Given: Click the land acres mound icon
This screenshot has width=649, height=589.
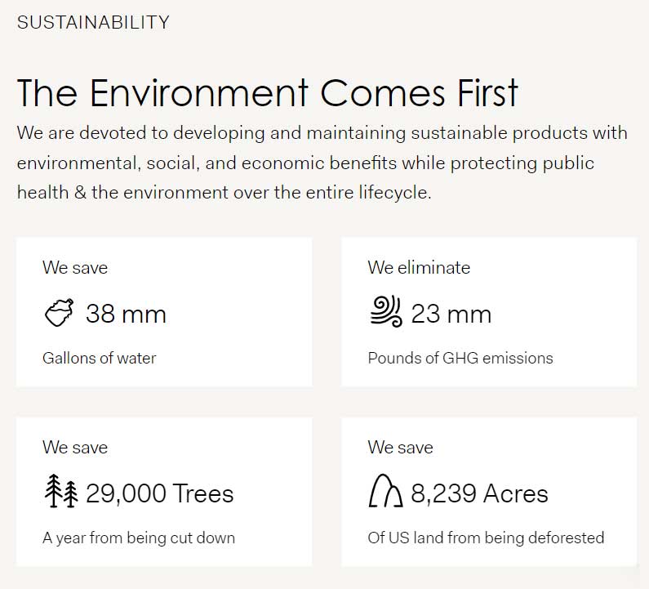Looking at the screenshot, I should [x=385, y=493].
